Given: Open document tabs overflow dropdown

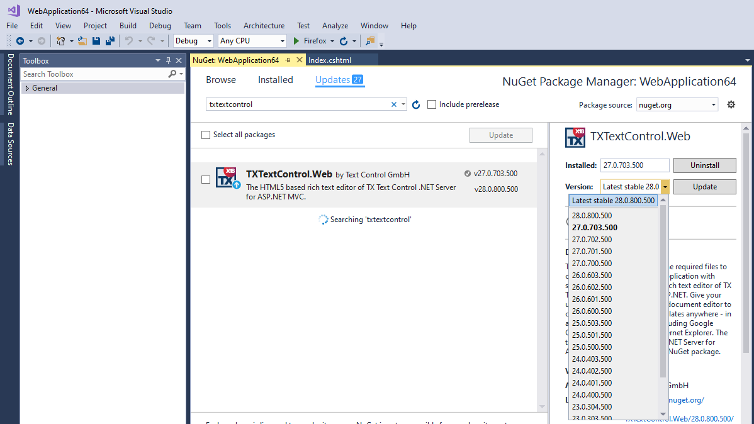Looking at the screenshot, I should [747, 60].
